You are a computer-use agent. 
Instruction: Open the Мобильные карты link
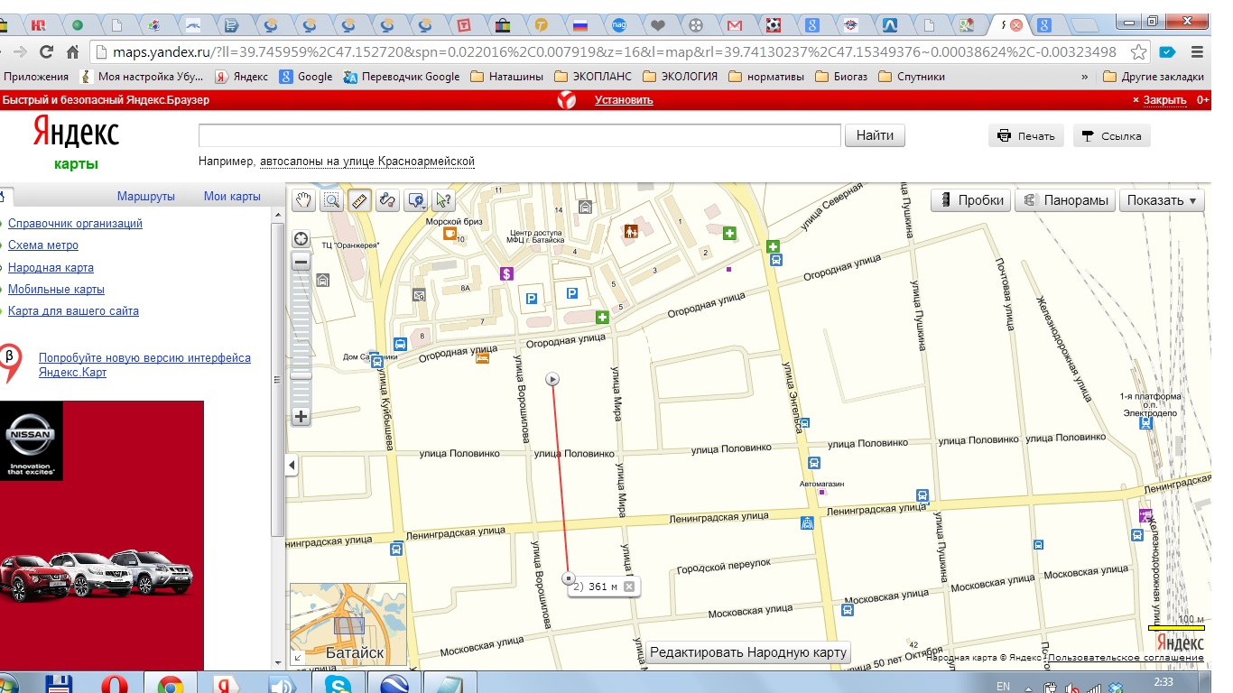[56, 290]
